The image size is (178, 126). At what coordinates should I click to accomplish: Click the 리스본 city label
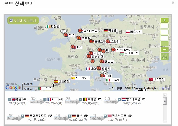pyautogui.click(x=45, y=88)
